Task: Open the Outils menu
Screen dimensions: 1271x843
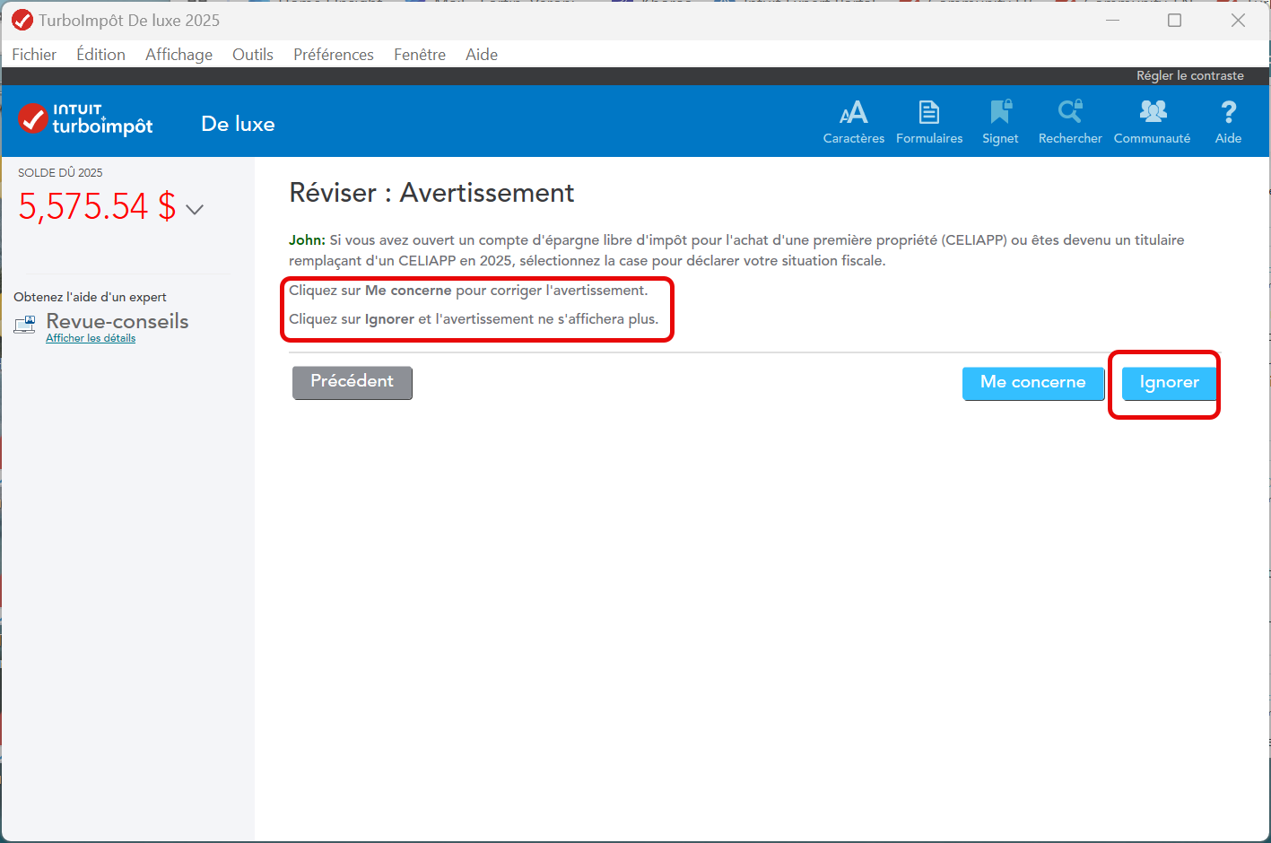Action: click(x=252, y=55)
